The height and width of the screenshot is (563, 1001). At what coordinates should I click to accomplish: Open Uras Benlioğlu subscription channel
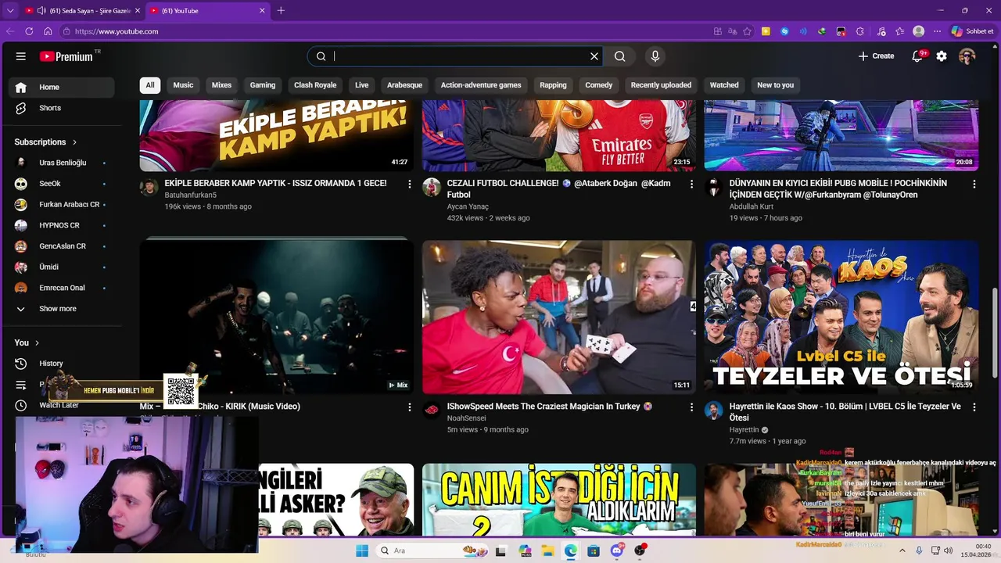tap(61, 163)
